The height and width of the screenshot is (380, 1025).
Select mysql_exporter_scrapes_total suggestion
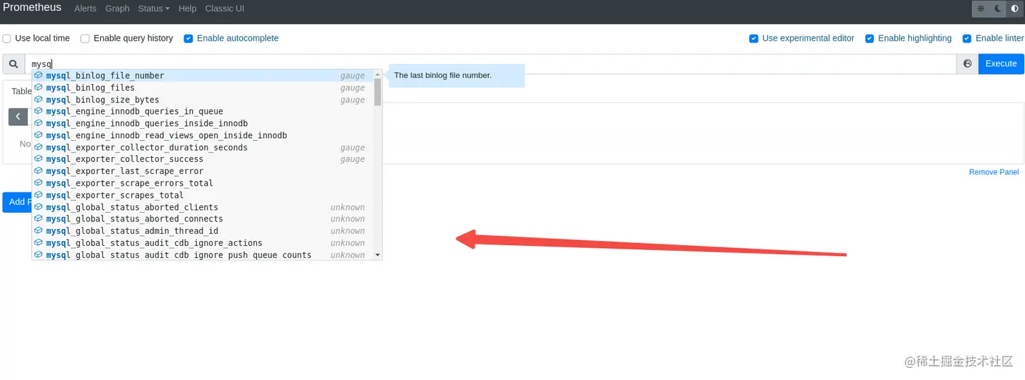coord(203,195)
